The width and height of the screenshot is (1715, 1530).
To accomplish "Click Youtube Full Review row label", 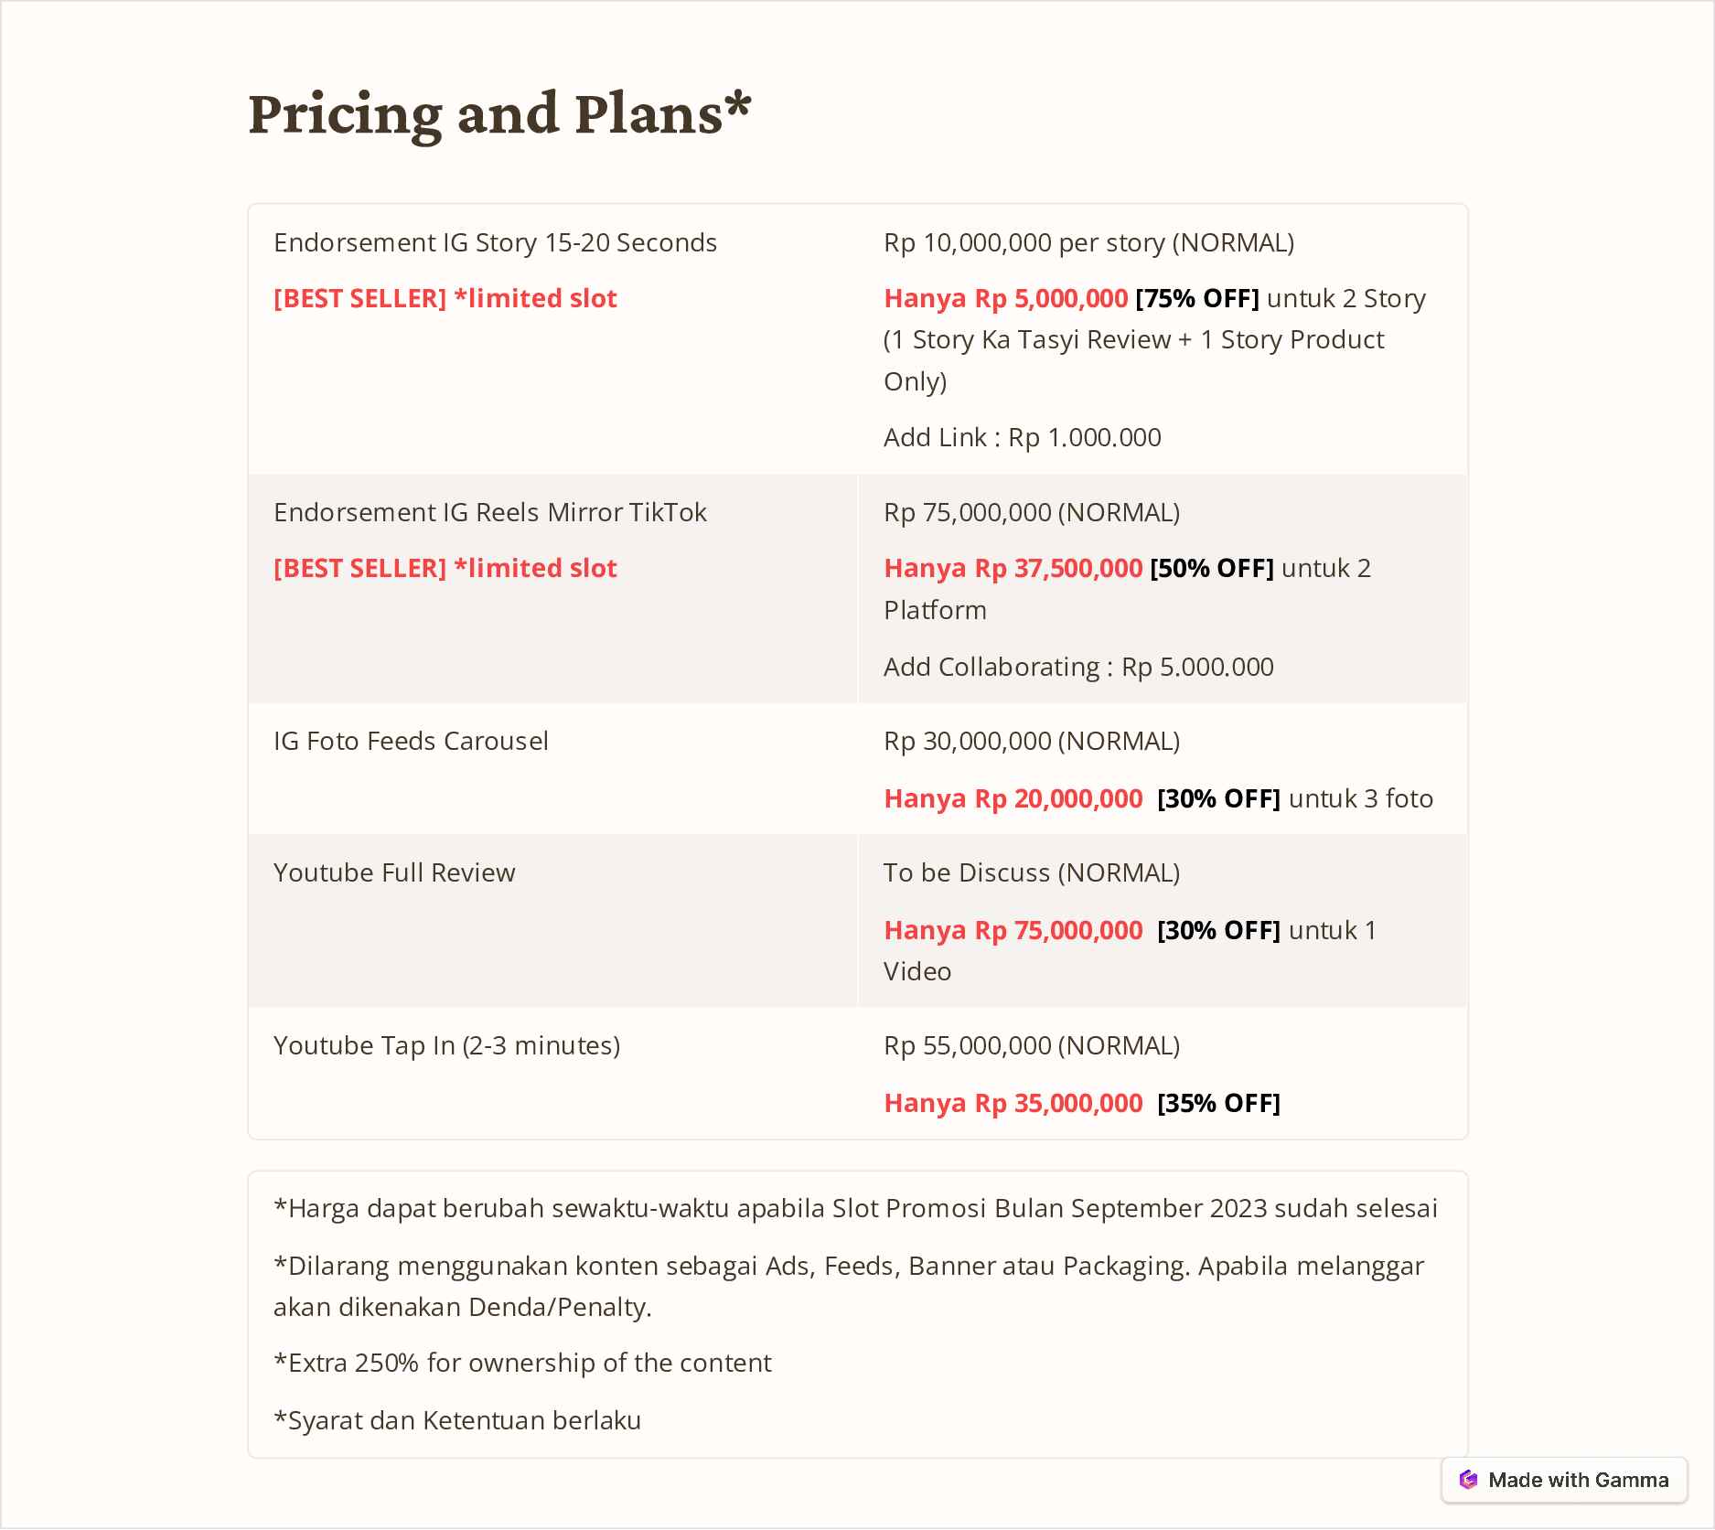I will click(394, 872).
